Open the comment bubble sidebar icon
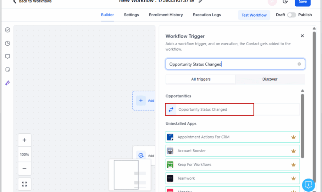This screenshot has width=322, height=192. (x=8, y=57)
